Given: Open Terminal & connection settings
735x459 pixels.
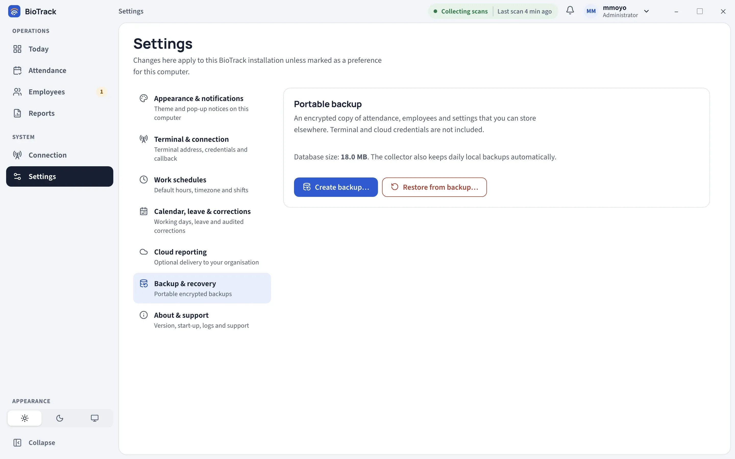Looking at the screenshot, I should 202,148.
